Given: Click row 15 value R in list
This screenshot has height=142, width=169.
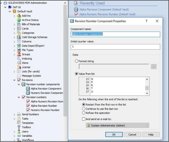Looking at the screenshot, I should (92, 85).
